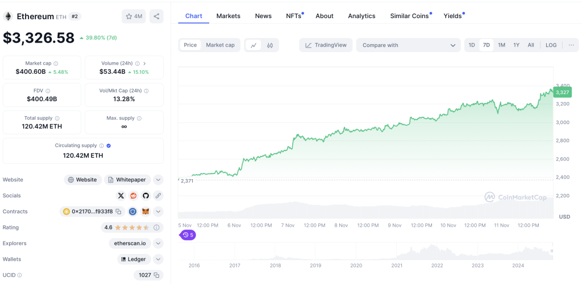The image size is (582, 284).
Task: Click the star watchlist button showing 4M
Action: point(134,16)
